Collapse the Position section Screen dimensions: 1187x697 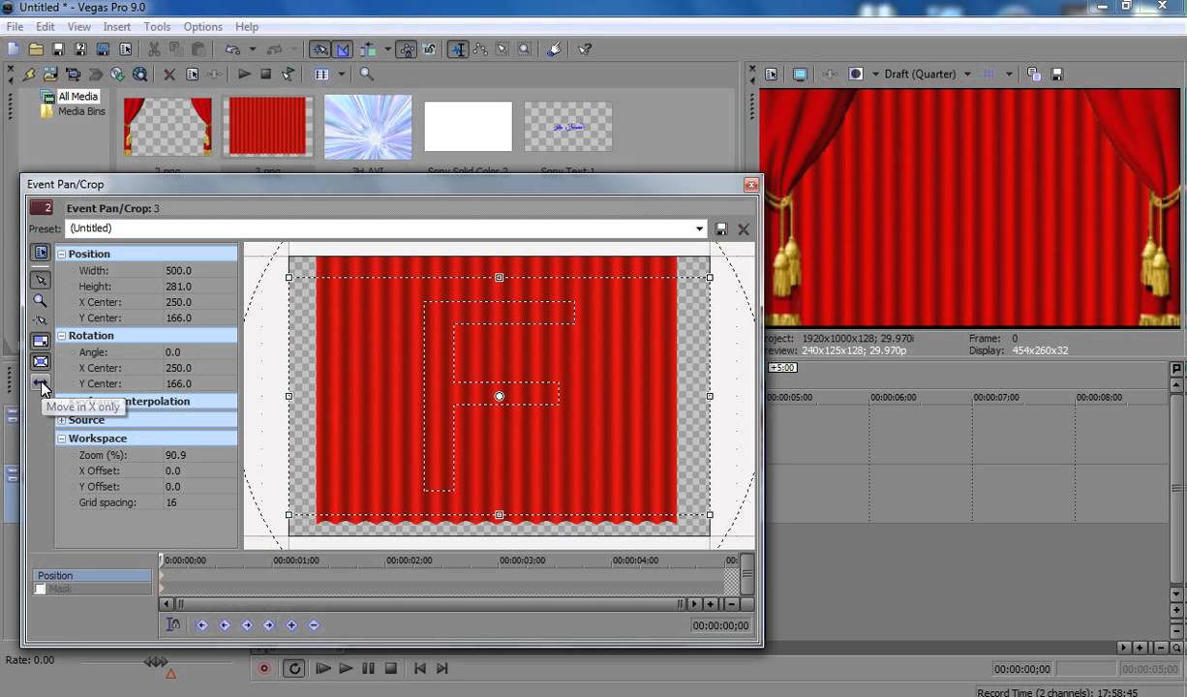(x=61, y=254)
